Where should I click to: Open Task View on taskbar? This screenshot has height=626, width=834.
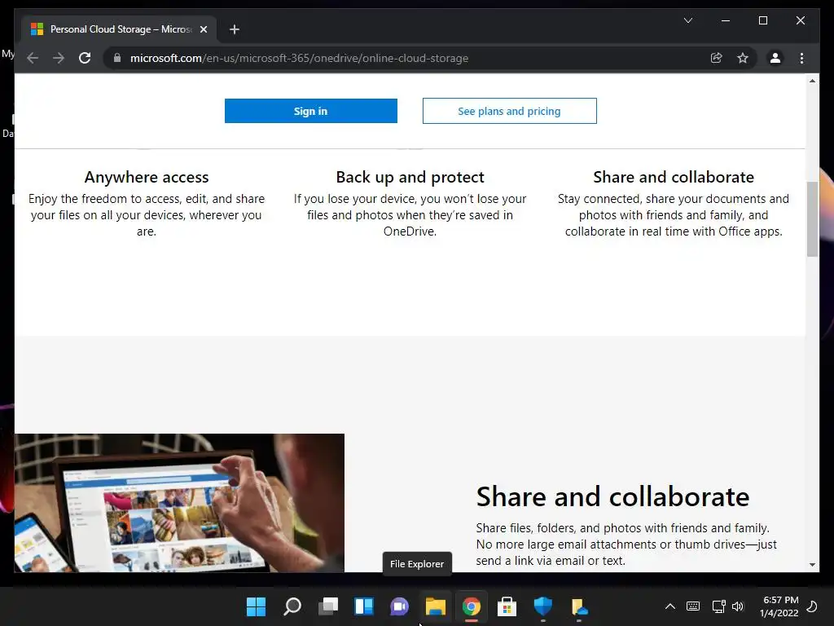328,606
